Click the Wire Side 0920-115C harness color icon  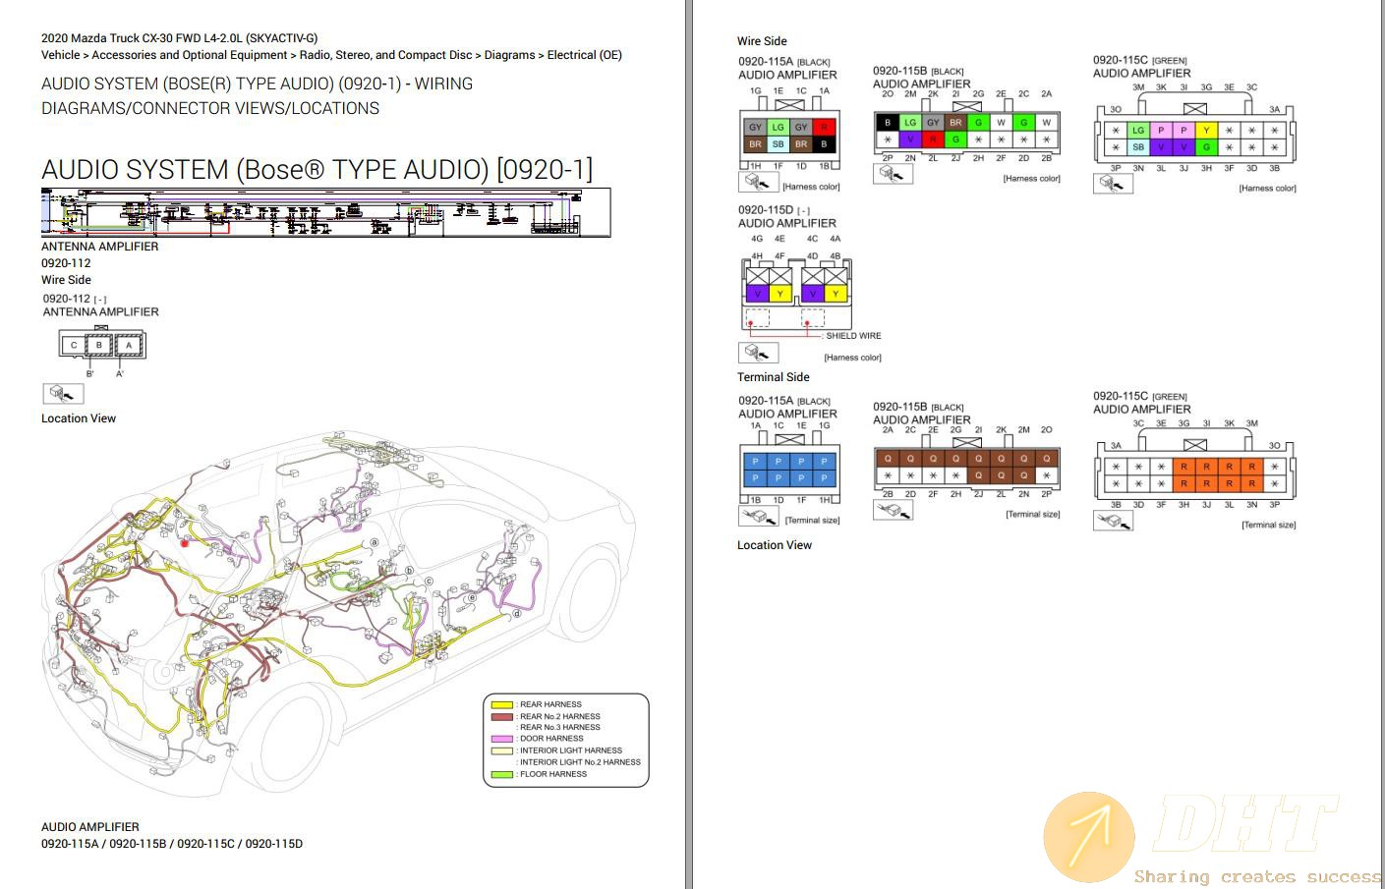(x=1113, y=184)
